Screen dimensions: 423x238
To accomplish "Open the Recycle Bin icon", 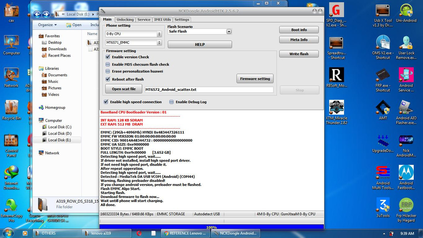I will [x=11, y=110].
